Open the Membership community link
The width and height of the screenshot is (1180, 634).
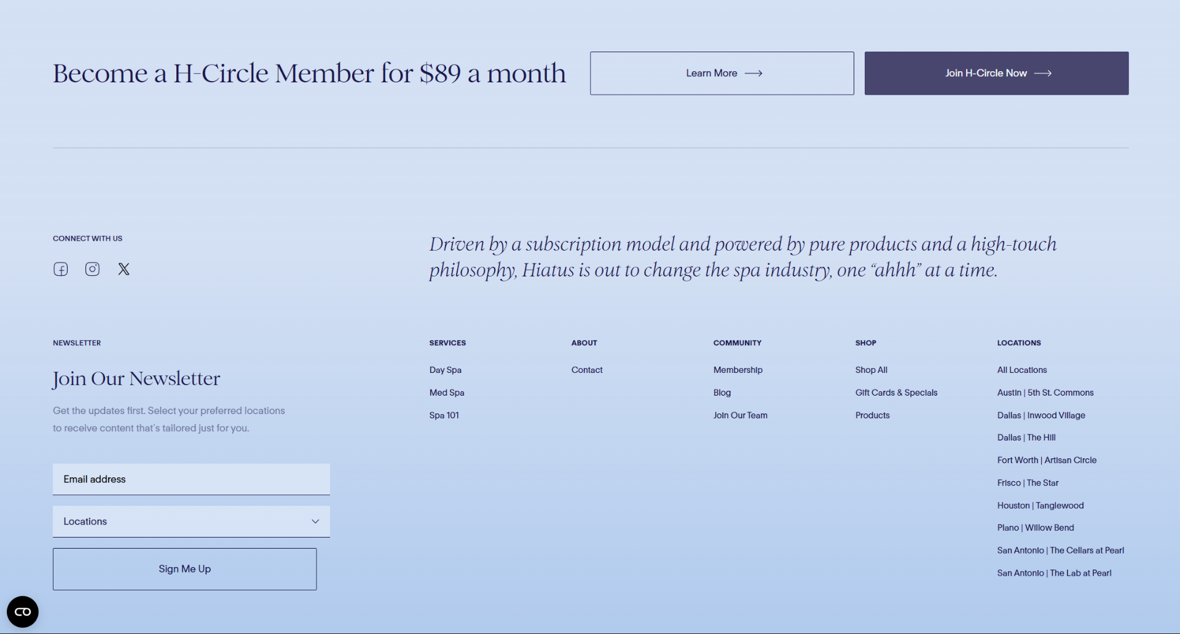click(x=738, y=370)
